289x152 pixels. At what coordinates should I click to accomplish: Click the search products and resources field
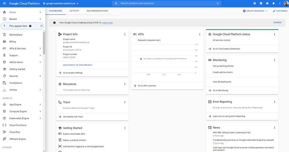pyautogui.click(x=167, y=3)
